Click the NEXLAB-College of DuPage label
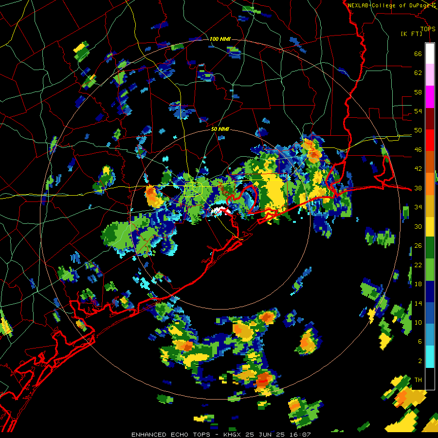The image size is (438, 438). [x=390, y=5]
